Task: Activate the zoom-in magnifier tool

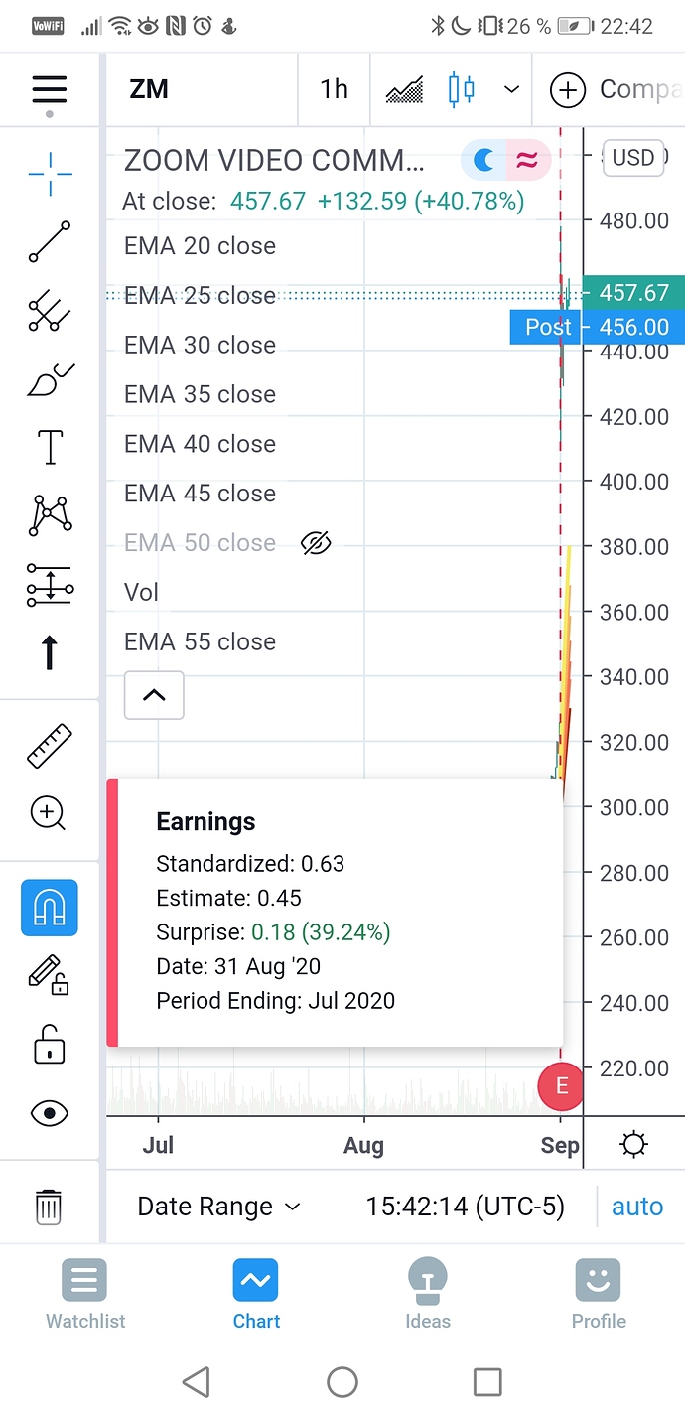Action: (49, 814)
